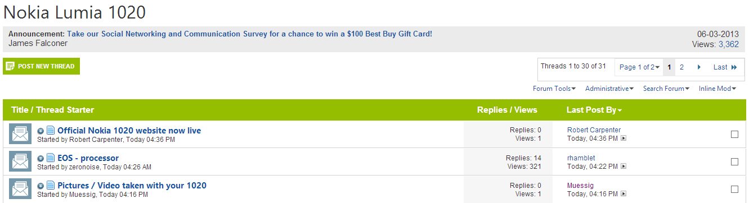Check the box for Official Nokia 1020 thread
The width and height of the screenshot is (749, 203).
coord(734,134)
